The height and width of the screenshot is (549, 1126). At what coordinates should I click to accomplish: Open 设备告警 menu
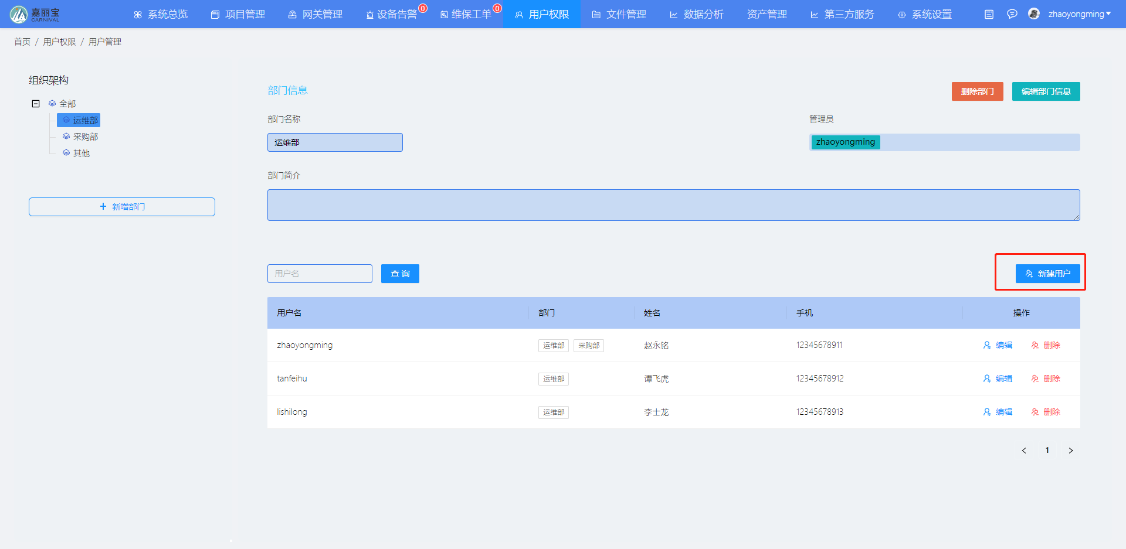[x=391, y=14]
